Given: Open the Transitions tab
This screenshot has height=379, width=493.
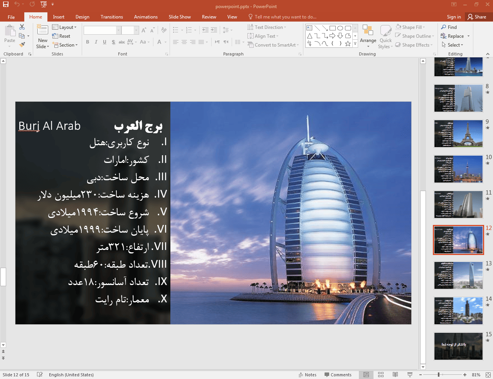Looking at the screenshot, I should pos(112,17).
